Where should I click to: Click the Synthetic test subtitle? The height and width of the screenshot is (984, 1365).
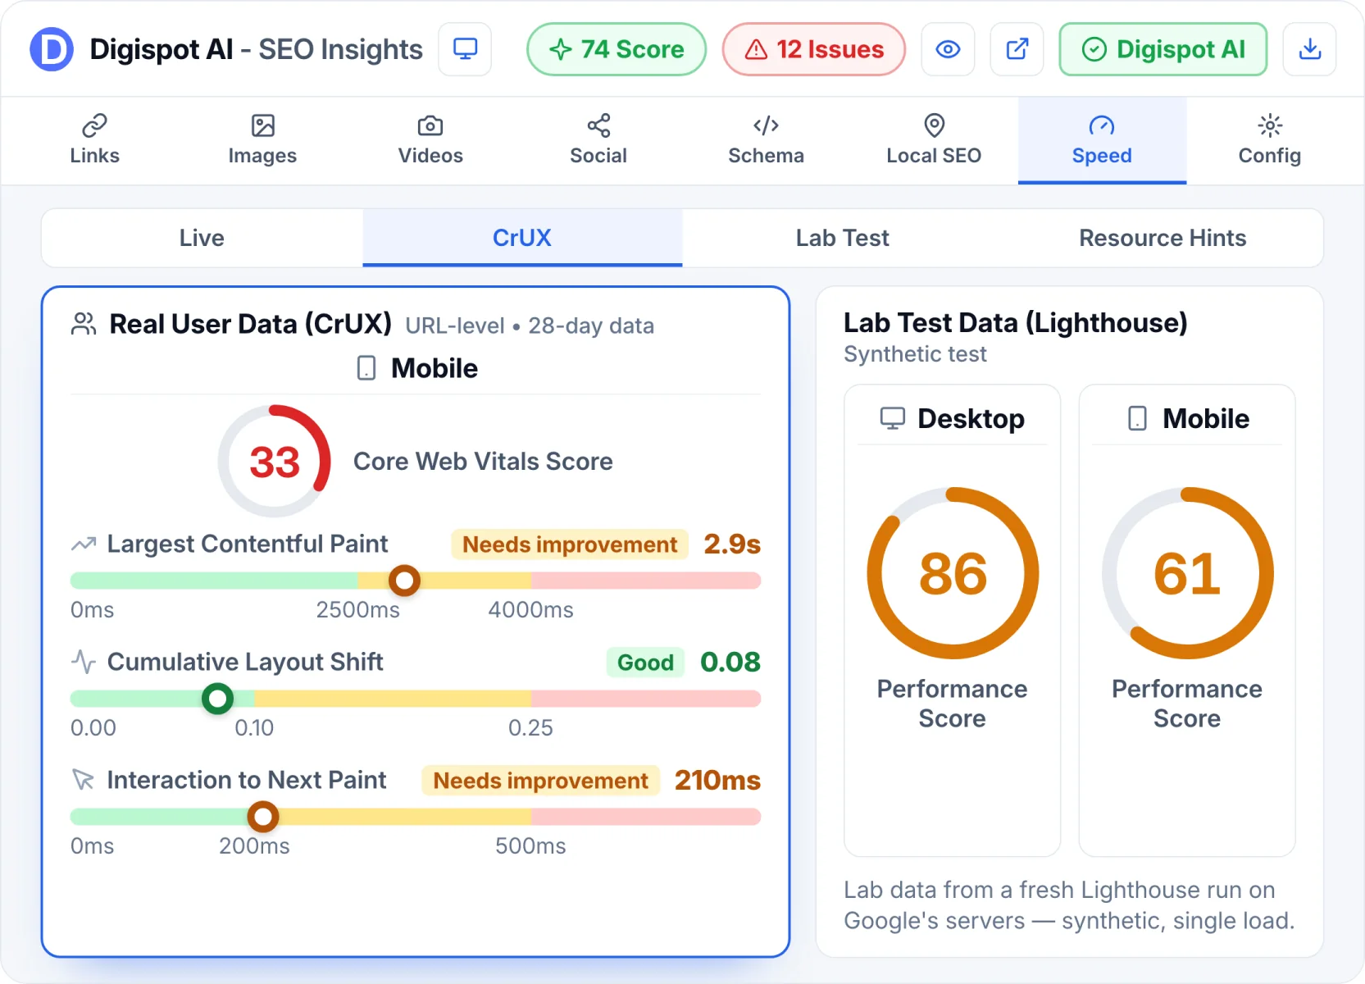click(915, 354)
